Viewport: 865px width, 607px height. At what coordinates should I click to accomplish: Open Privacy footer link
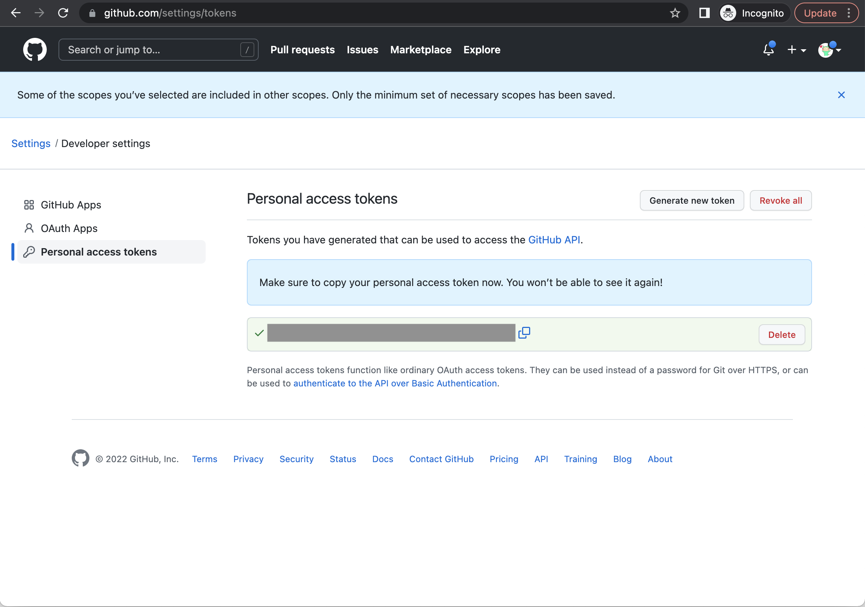(248, 459)
